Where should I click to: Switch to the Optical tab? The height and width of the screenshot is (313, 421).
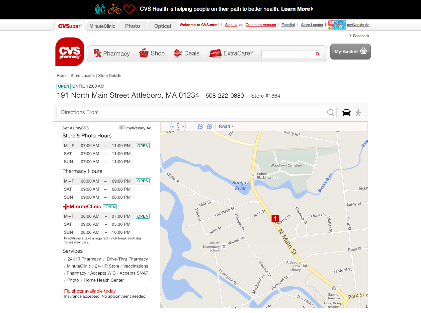coord(163,26)
